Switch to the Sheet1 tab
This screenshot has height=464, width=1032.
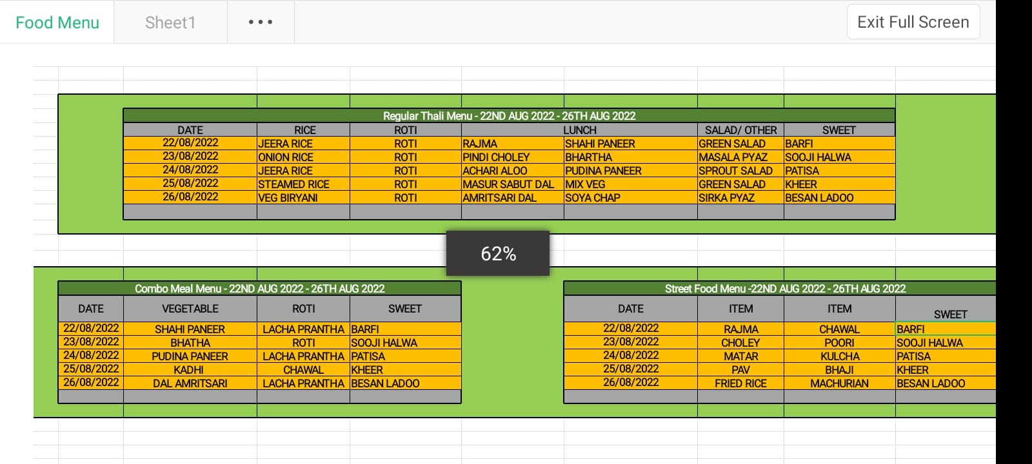tap(170, 23)
